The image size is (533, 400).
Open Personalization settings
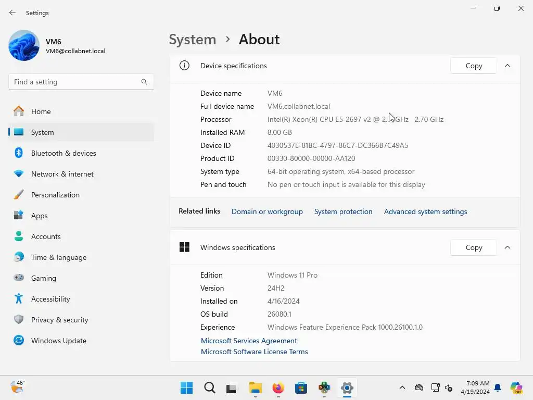tap(81, 195)
